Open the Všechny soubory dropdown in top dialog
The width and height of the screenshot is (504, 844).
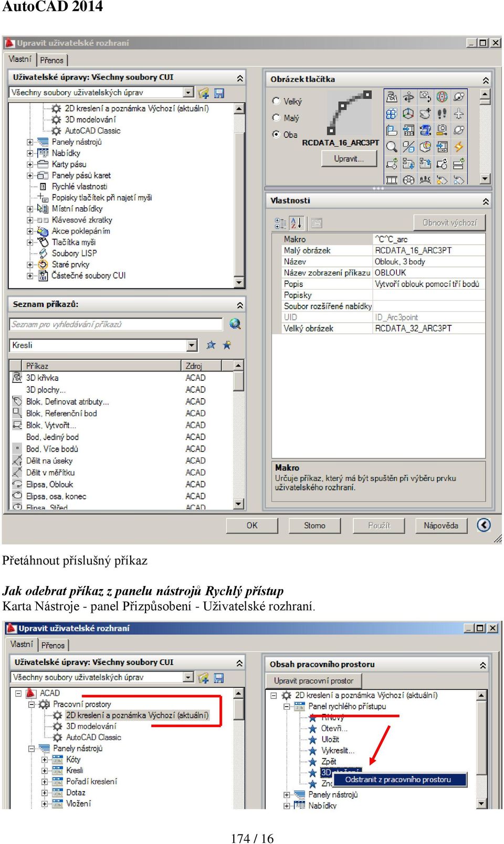click(x=189, y=92)
